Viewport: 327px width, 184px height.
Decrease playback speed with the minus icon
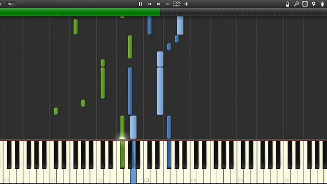[167, 4]
